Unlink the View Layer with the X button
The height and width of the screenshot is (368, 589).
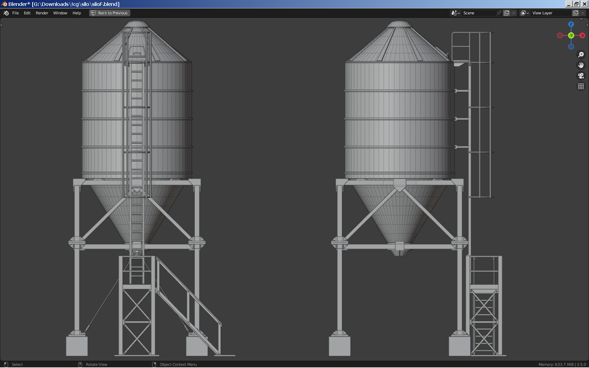point(583,13)
